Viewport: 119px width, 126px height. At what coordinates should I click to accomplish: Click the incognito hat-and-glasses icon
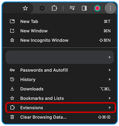[x=12, y=40]
